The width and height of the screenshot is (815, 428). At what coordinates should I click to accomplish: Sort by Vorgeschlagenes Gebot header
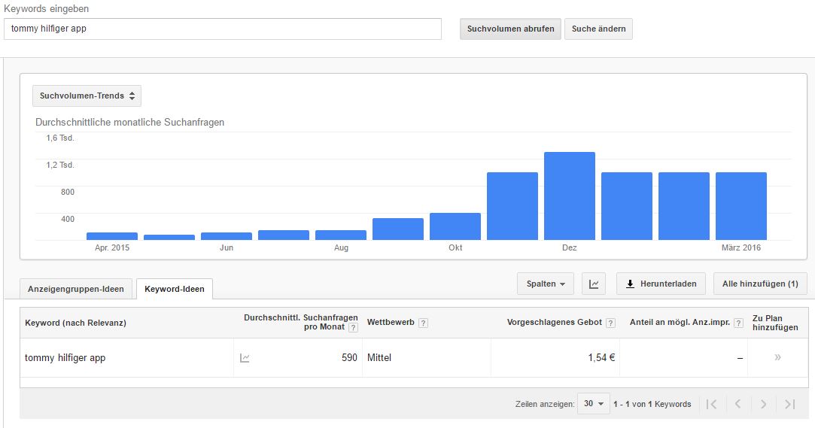(554, 322)
